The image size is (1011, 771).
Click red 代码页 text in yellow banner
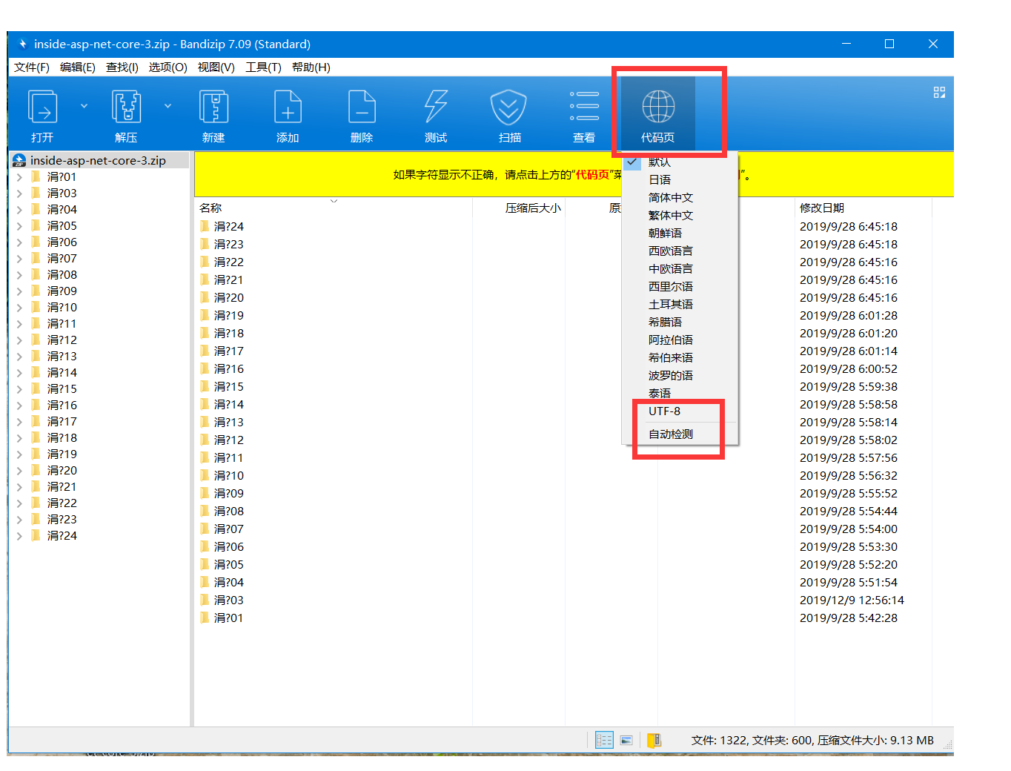click(592, 175)
